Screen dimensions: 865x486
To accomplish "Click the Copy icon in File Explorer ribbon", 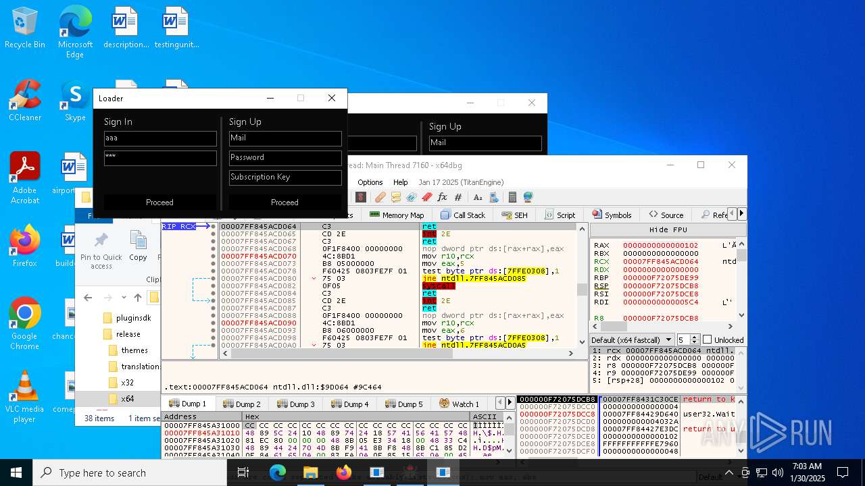I will coord(138,246).
